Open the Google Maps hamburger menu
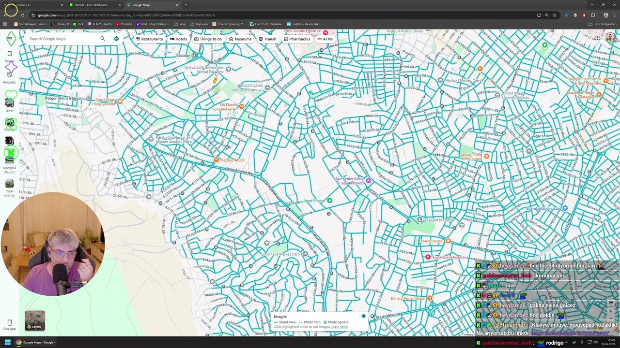This screenshot has width=620, height=348. 10,39
